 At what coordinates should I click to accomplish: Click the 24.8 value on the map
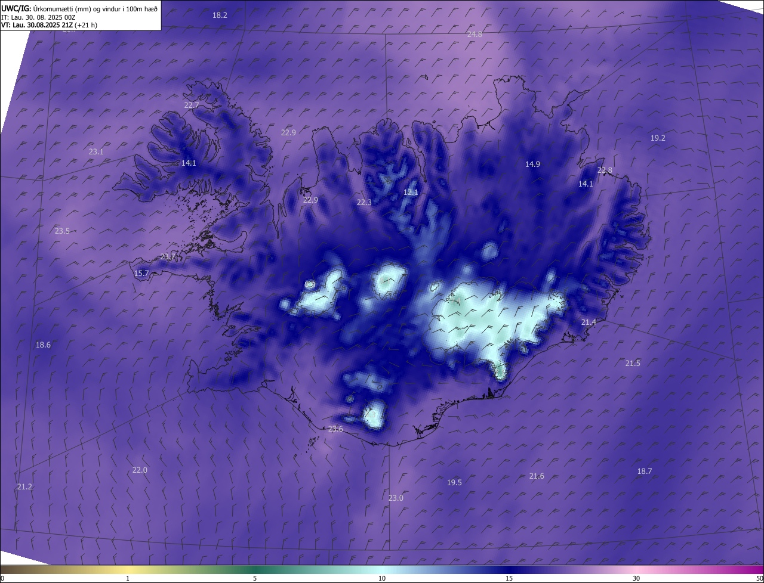(x=475, y=35)
